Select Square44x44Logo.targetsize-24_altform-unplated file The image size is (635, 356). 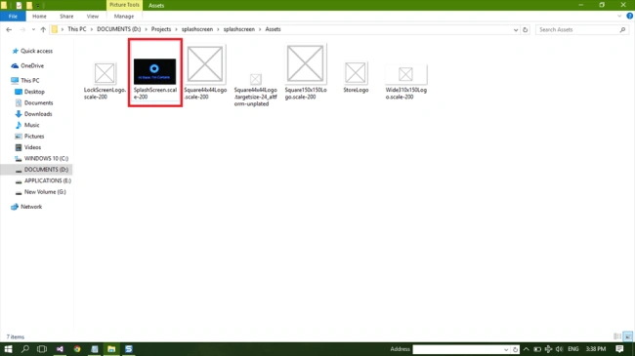pos(256,90)
